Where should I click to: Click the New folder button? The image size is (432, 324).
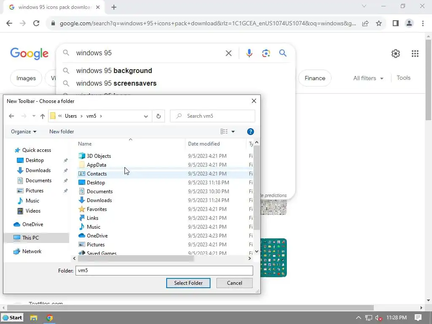click(62, 132)
